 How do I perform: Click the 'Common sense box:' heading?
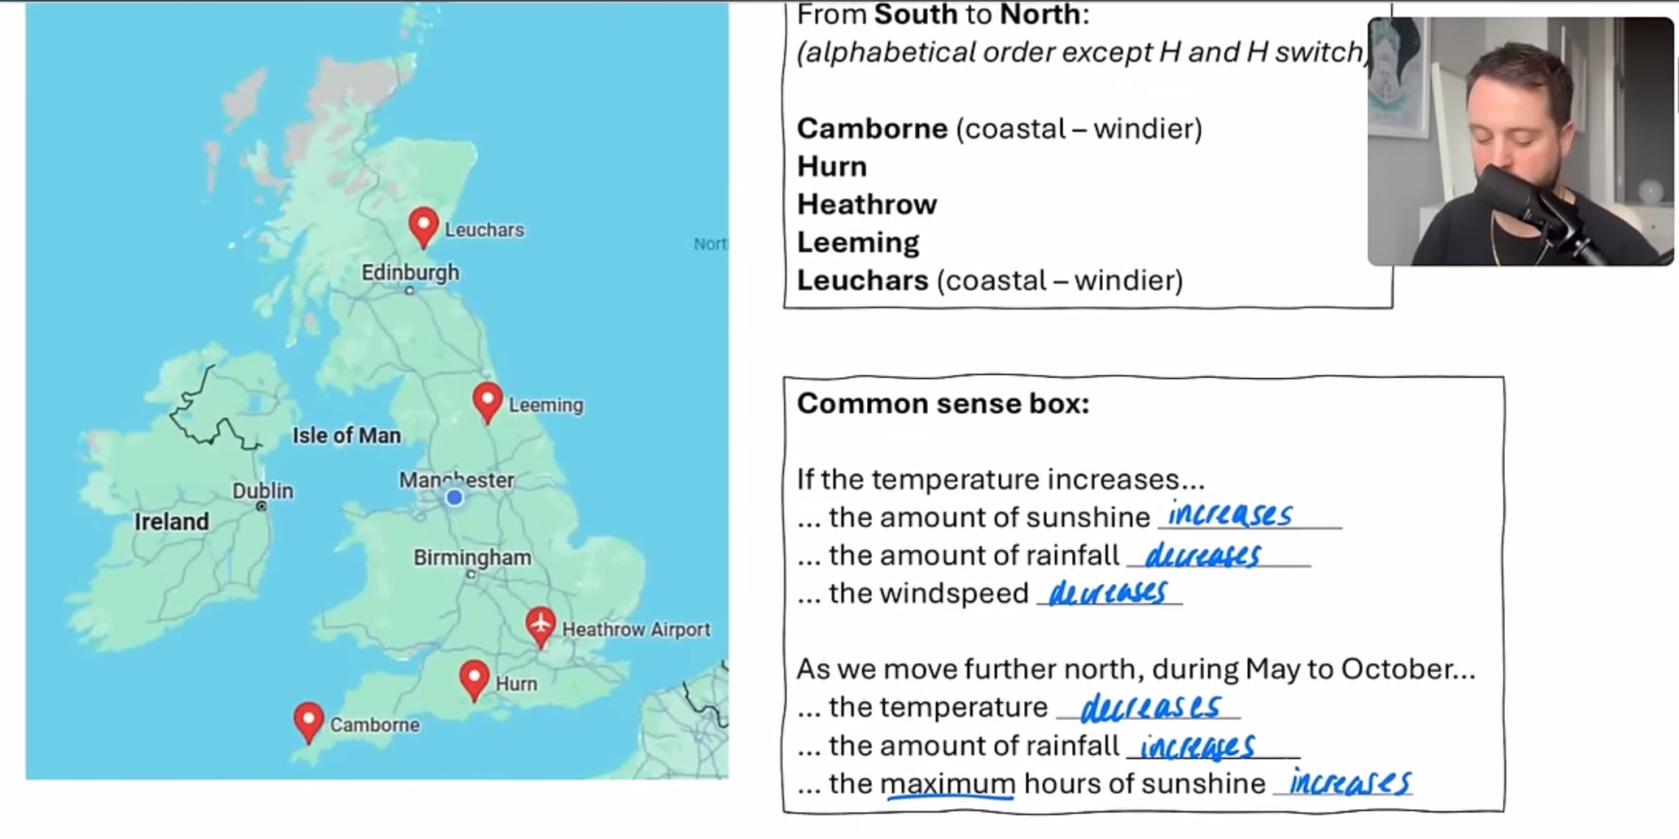(x=942, y=403)
